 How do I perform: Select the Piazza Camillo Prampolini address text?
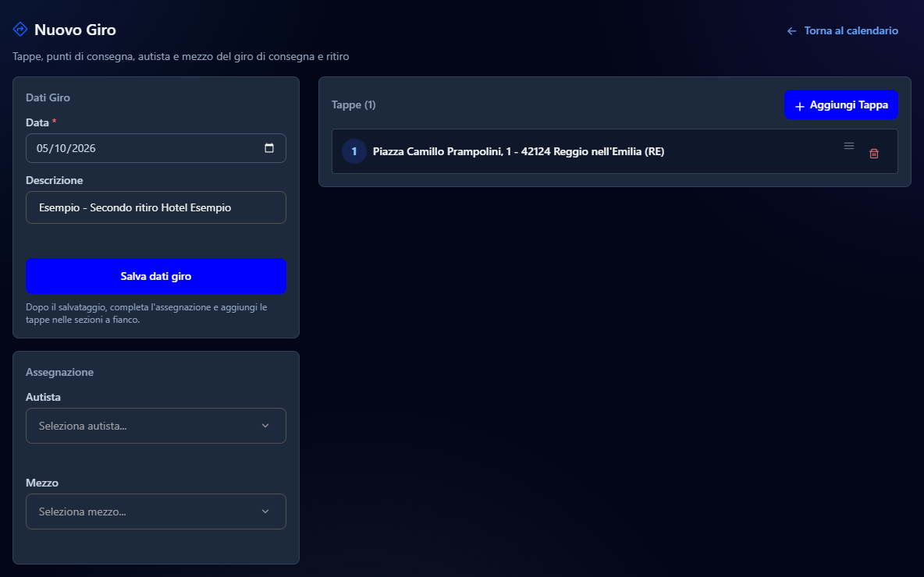[x=518, y=151]
